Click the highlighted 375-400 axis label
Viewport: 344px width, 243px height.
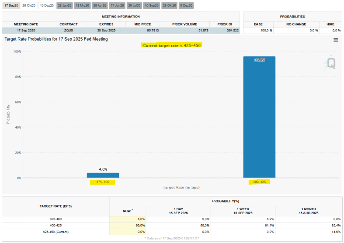coord(103,182)
